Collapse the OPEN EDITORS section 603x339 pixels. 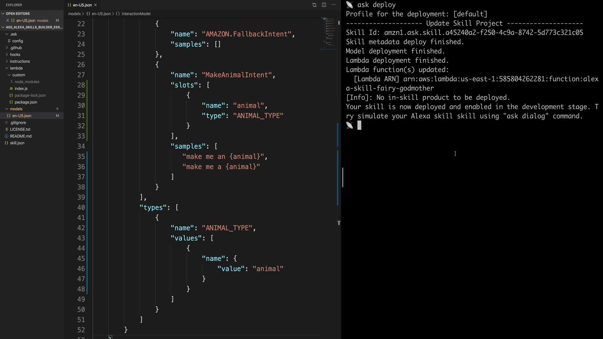pyautogui.click(x=18, y=13)
